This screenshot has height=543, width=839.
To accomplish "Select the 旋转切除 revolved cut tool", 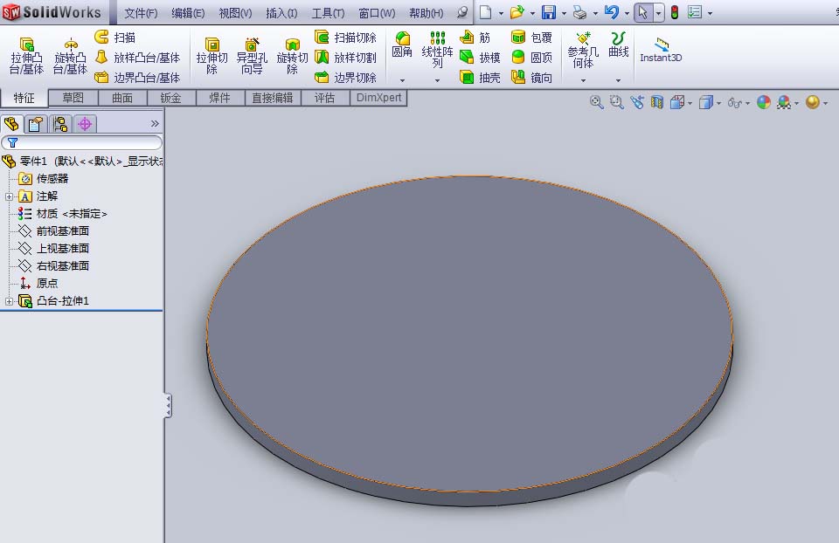I will tap(292, 56).
